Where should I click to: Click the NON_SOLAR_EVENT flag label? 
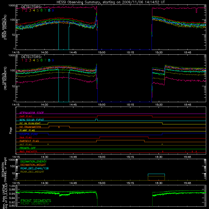click(x=32, y=120)
